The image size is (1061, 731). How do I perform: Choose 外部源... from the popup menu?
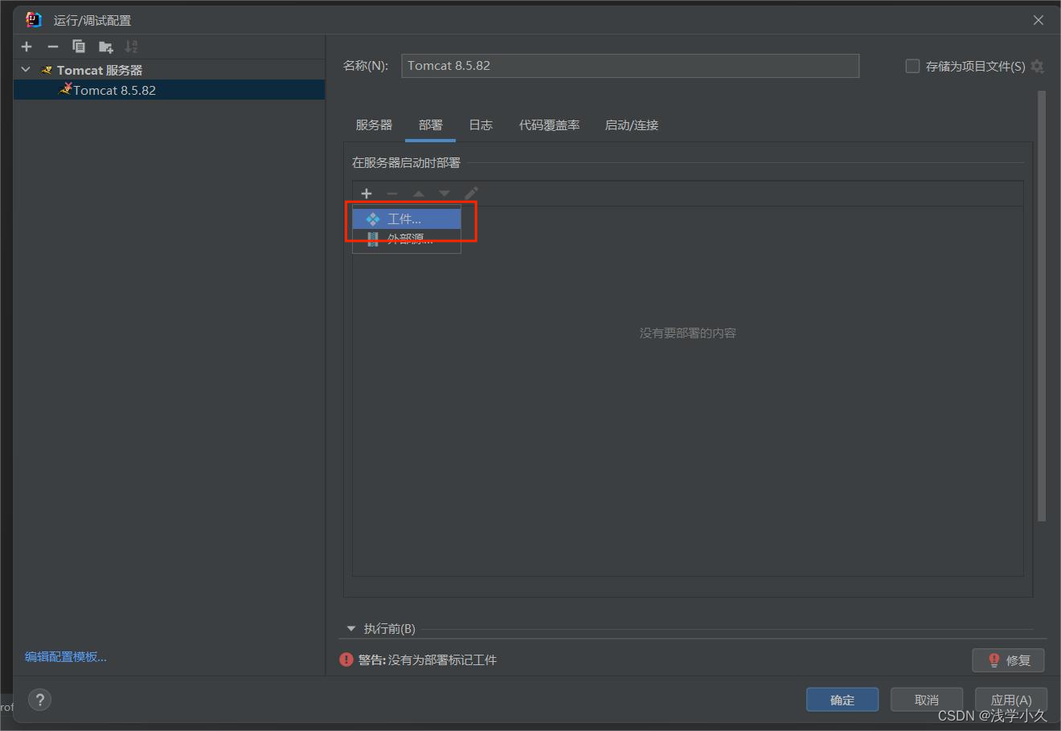tap(407, 239)
